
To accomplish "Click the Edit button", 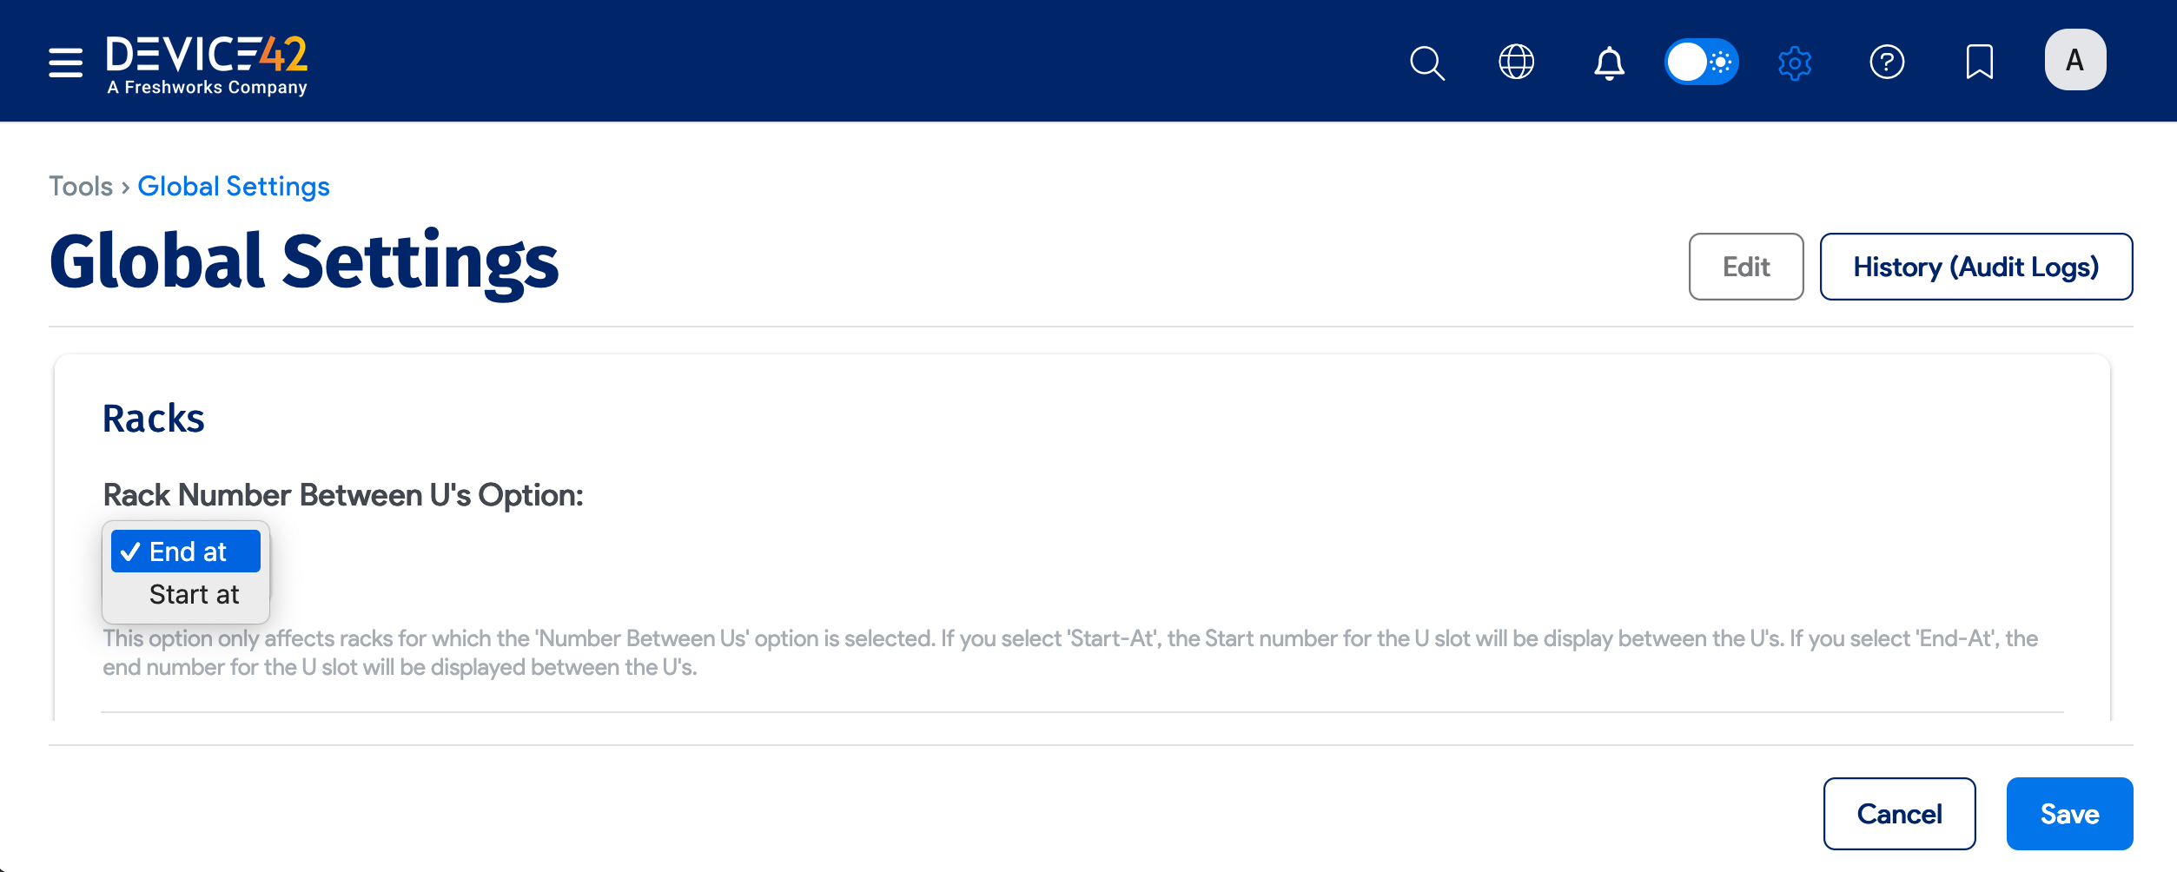I will [1745, 267].
